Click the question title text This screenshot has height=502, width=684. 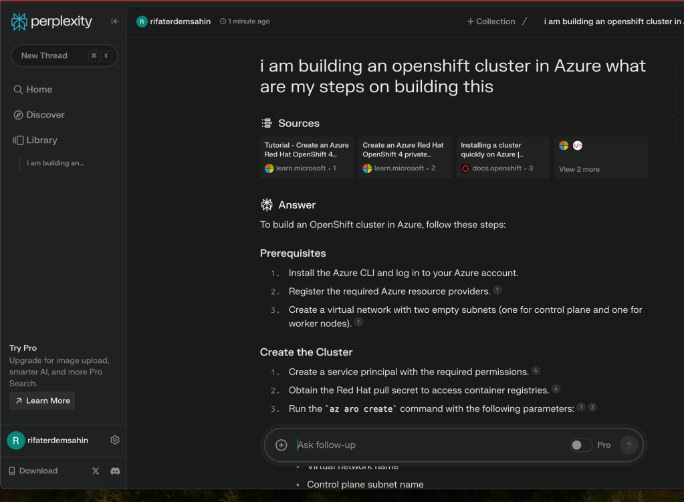453,76
